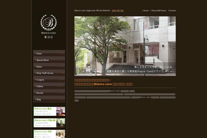
Task: Click the Bianco caro 戸越公園 shop title
Action: (45, 120)
